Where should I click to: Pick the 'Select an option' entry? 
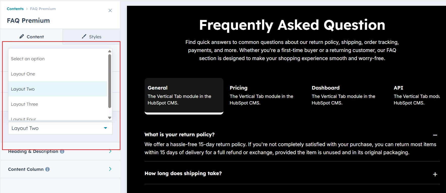point(28,59)
